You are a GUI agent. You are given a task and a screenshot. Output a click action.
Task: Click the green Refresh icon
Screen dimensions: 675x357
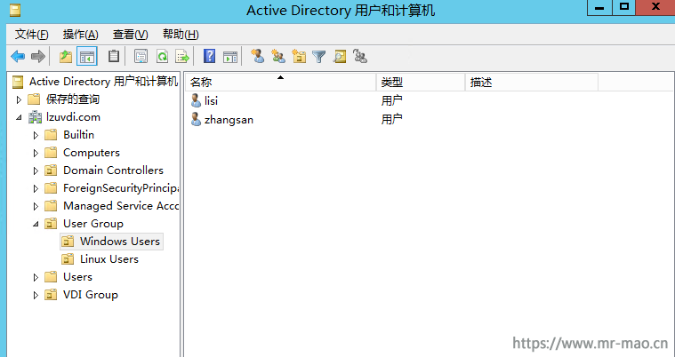[x=162, y=56]
